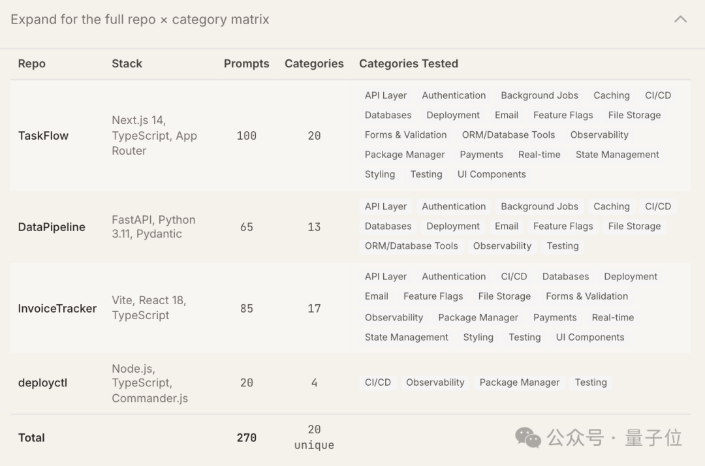Click the total prompts value 270
705x466 pixels.
click(x=246, y=438)
